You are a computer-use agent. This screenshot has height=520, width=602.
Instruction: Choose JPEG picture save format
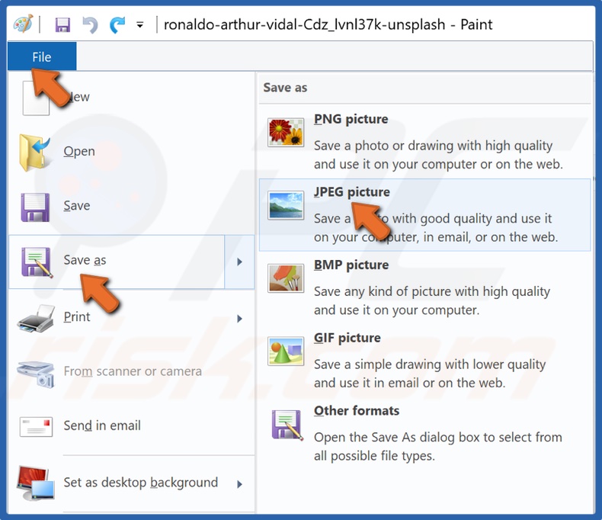pos(424,215)
